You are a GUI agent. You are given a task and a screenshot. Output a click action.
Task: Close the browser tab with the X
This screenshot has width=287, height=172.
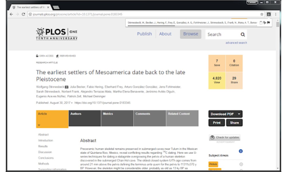[48, 7]
